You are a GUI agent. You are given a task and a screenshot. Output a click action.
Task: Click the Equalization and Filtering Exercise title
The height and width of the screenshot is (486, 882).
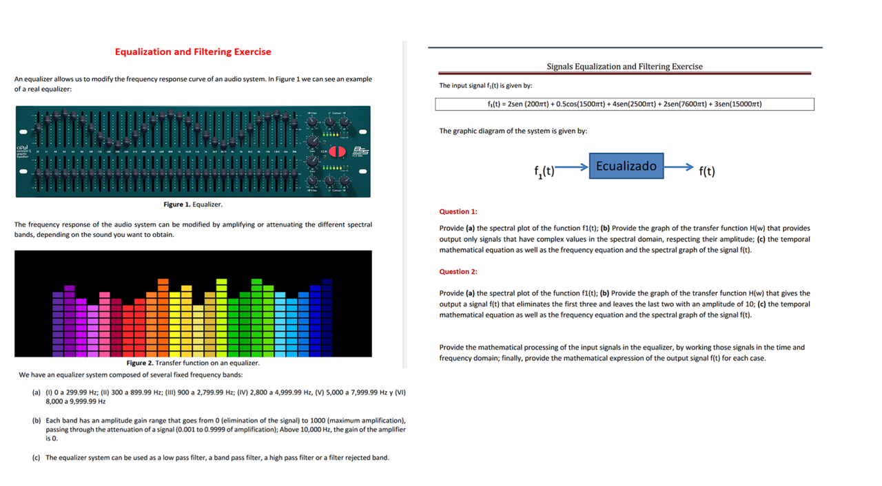[x=193, y=52]
